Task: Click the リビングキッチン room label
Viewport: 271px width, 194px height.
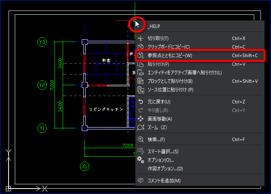Action: coord(106,109)
